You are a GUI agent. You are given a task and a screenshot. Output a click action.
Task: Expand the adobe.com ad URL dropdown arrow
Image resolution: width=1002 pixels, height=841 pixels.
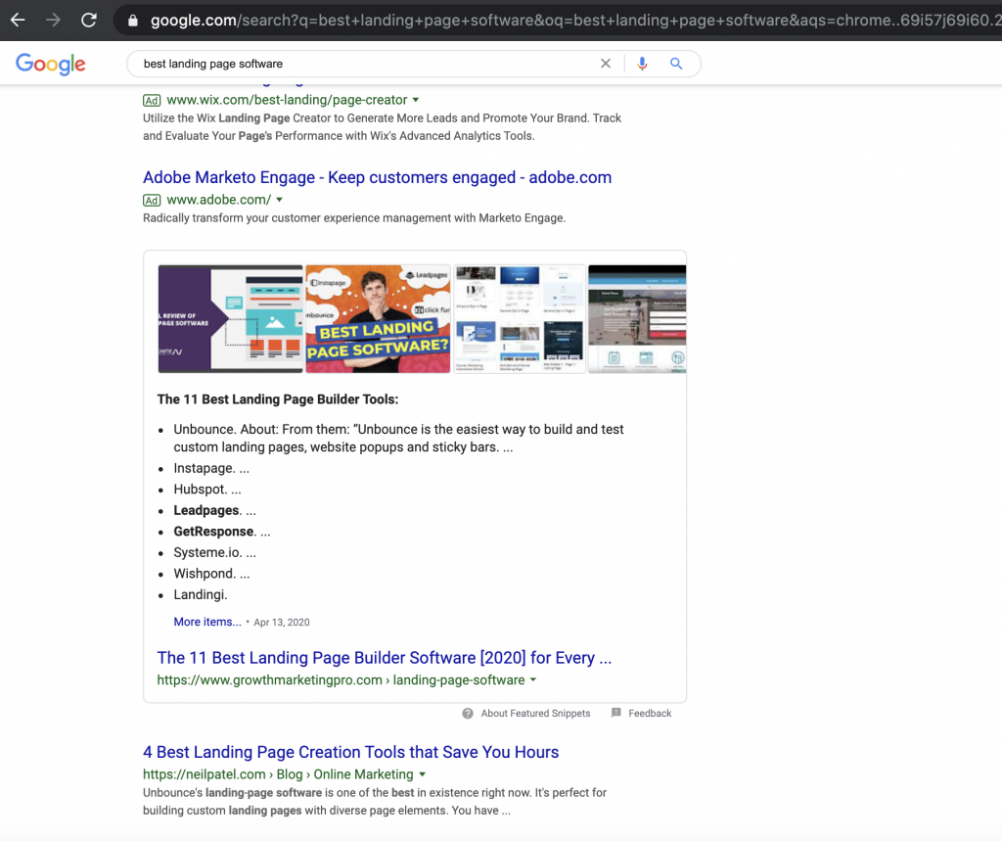(x=279, y=200)
